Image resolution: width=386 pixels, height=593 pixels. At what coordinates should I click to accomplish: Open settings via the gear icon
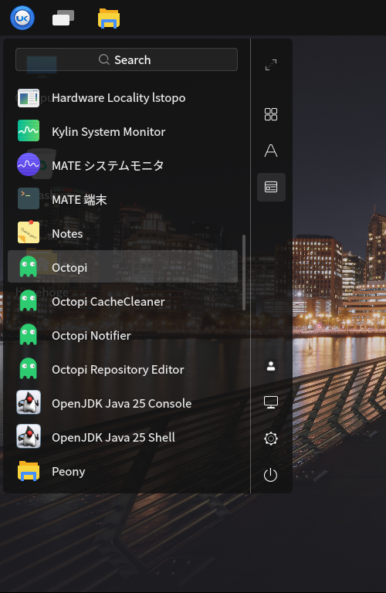click(x=271, y=439)
